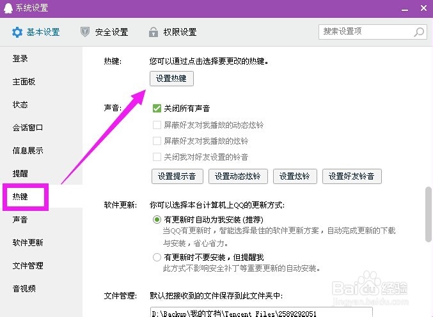Click the 设置热键 button
The image size is (433, 317).
click(x=171, y=79)
